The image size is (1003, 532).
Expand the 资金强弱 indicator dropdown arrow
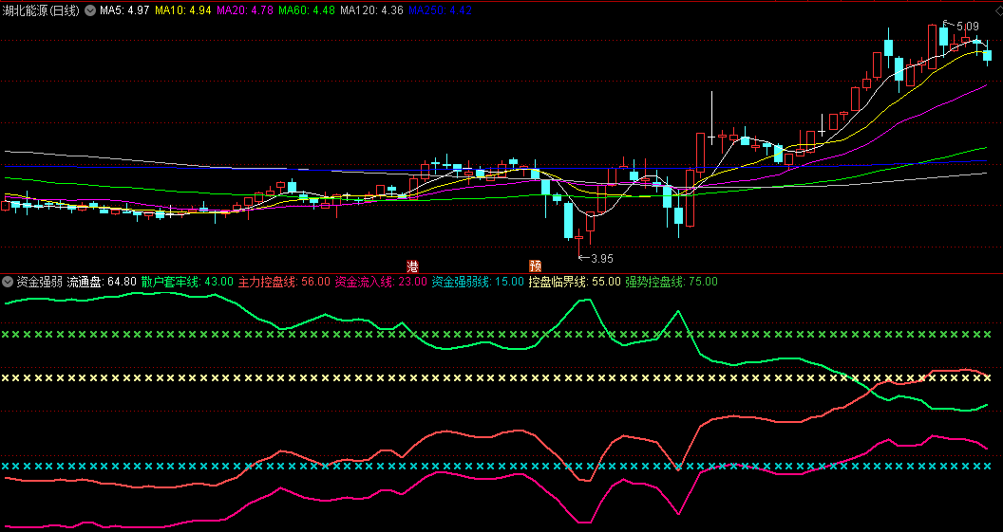coord(9,282)
